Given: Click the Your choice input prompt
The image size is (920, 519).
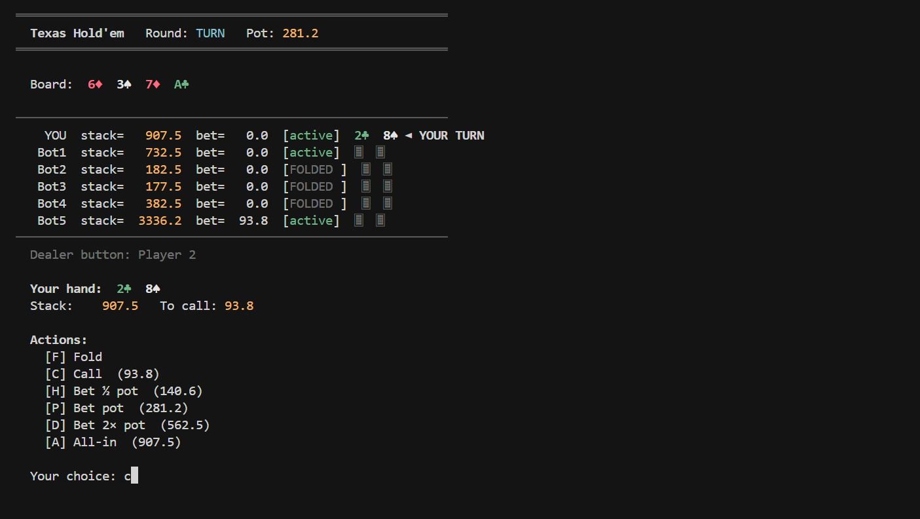Looking at the screenshot, I should tap(84, 476).
